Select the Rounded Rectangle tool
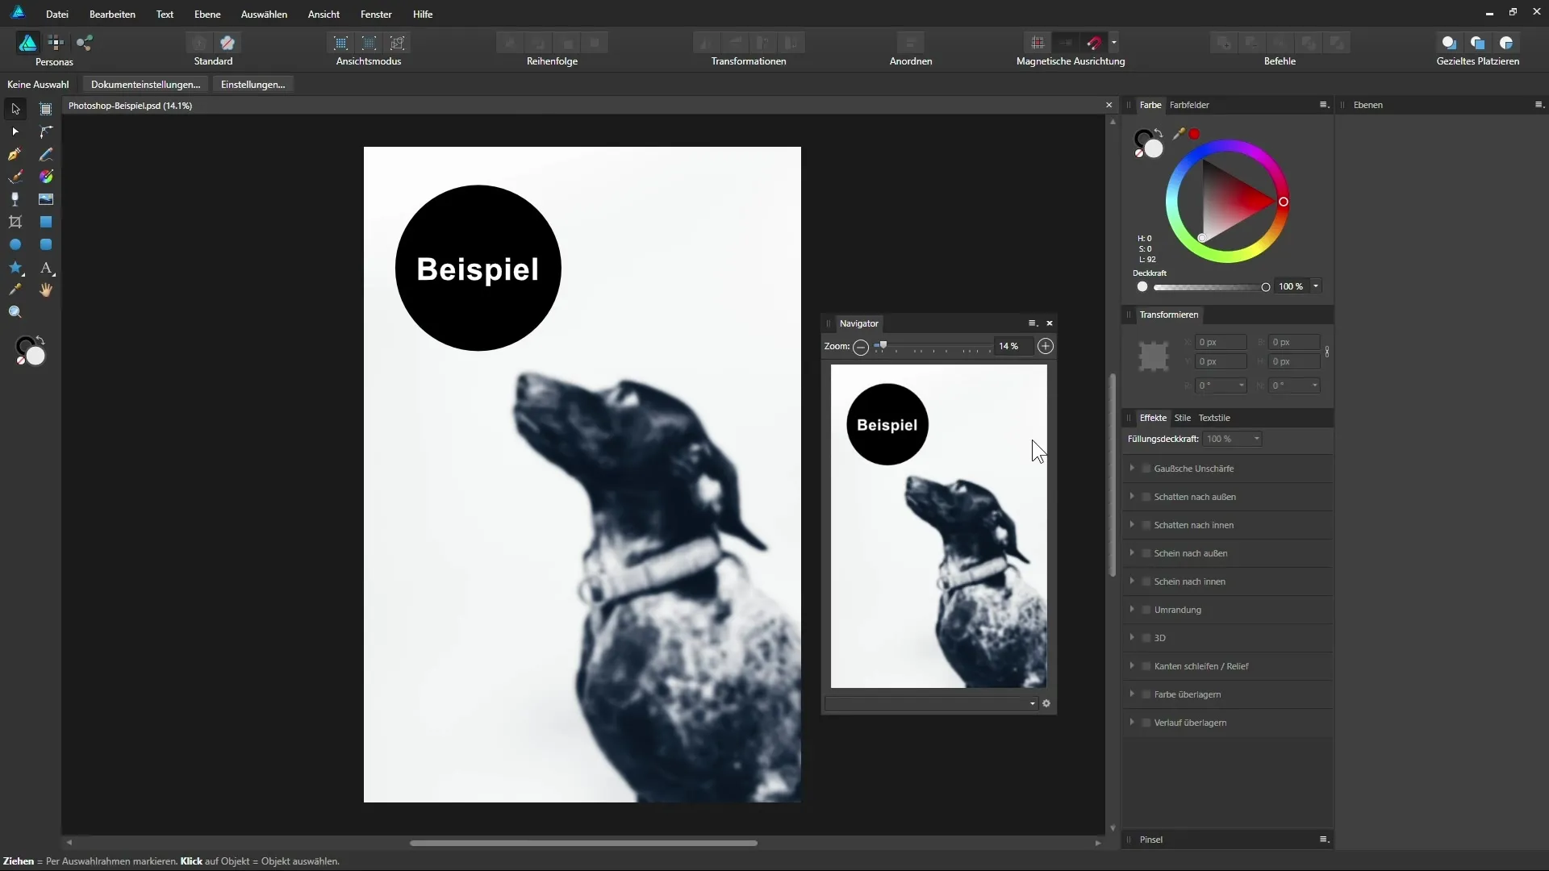Image resolution: width=1549 pixels, height=871 pixels. pyautogui.click(x=46, y=244)
